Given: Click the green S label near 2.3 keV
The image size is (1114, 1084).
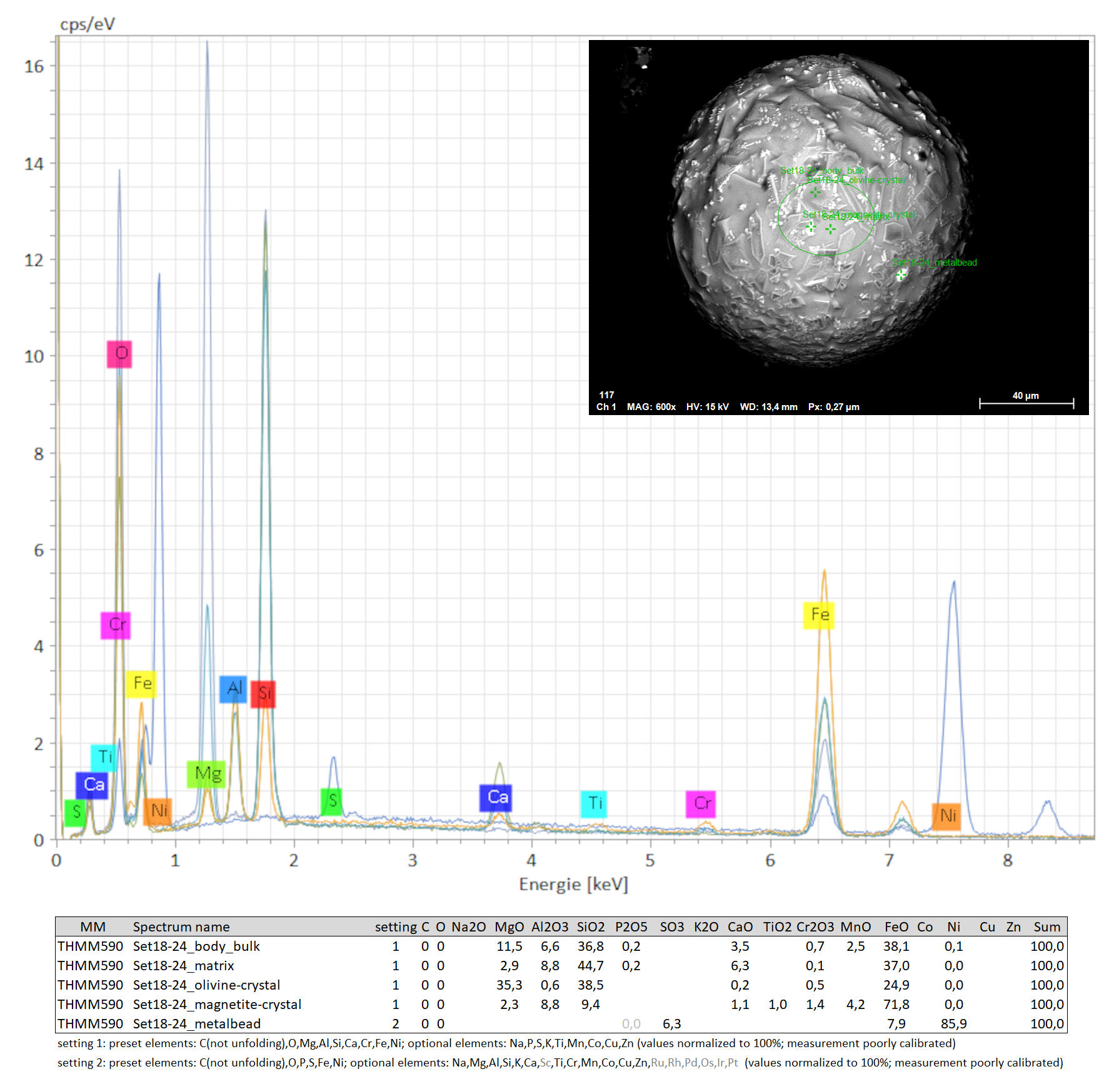Looking at the screenshot, I should (332, 801).
